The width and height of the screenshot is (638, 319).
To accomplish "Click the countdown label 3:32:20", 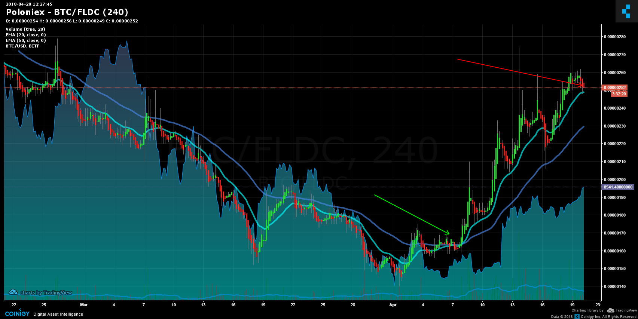I will coord(619,94).
